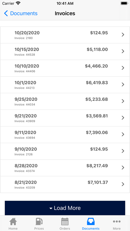Click the Load More down-arrow icon
Viewport: 130px width, 231px height.
[51, 208]
